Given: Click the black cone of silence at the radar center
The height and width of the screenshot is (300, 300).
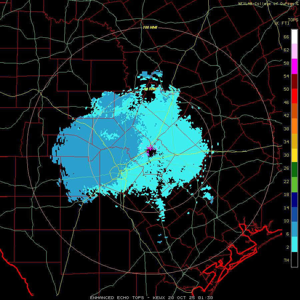Looking at the screenshot, I should pyautogui.click(x=152, y=153).
